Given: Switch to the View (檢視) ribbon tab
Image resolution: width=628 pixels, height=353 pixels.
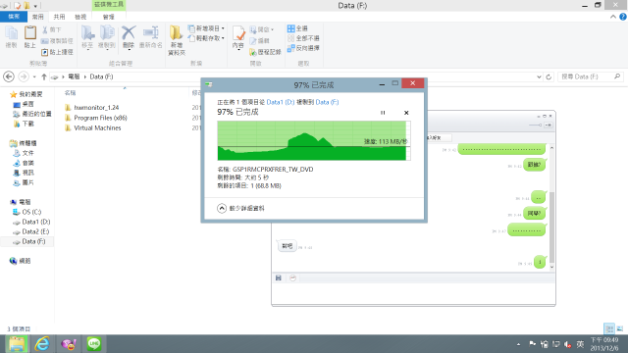Looking at the screenshot, I should [x=80, y=17].
